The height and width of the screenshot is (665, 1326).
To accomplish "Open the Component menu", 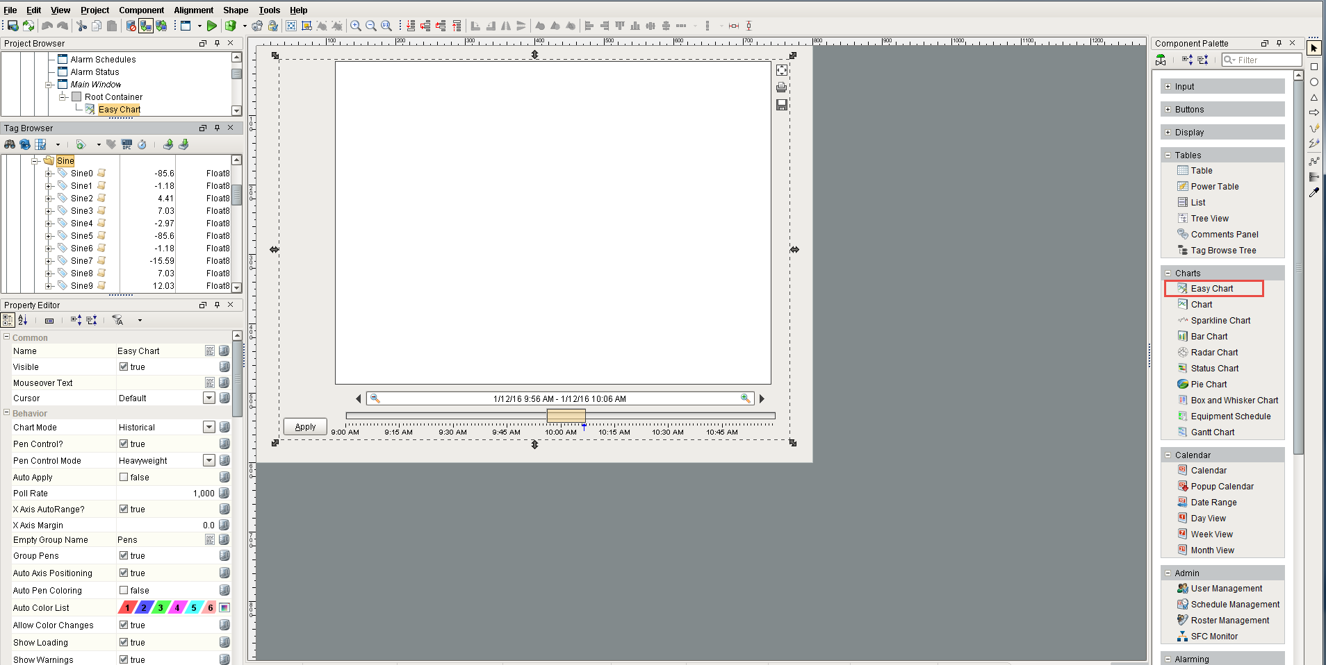I will click(x=141, y=10).
